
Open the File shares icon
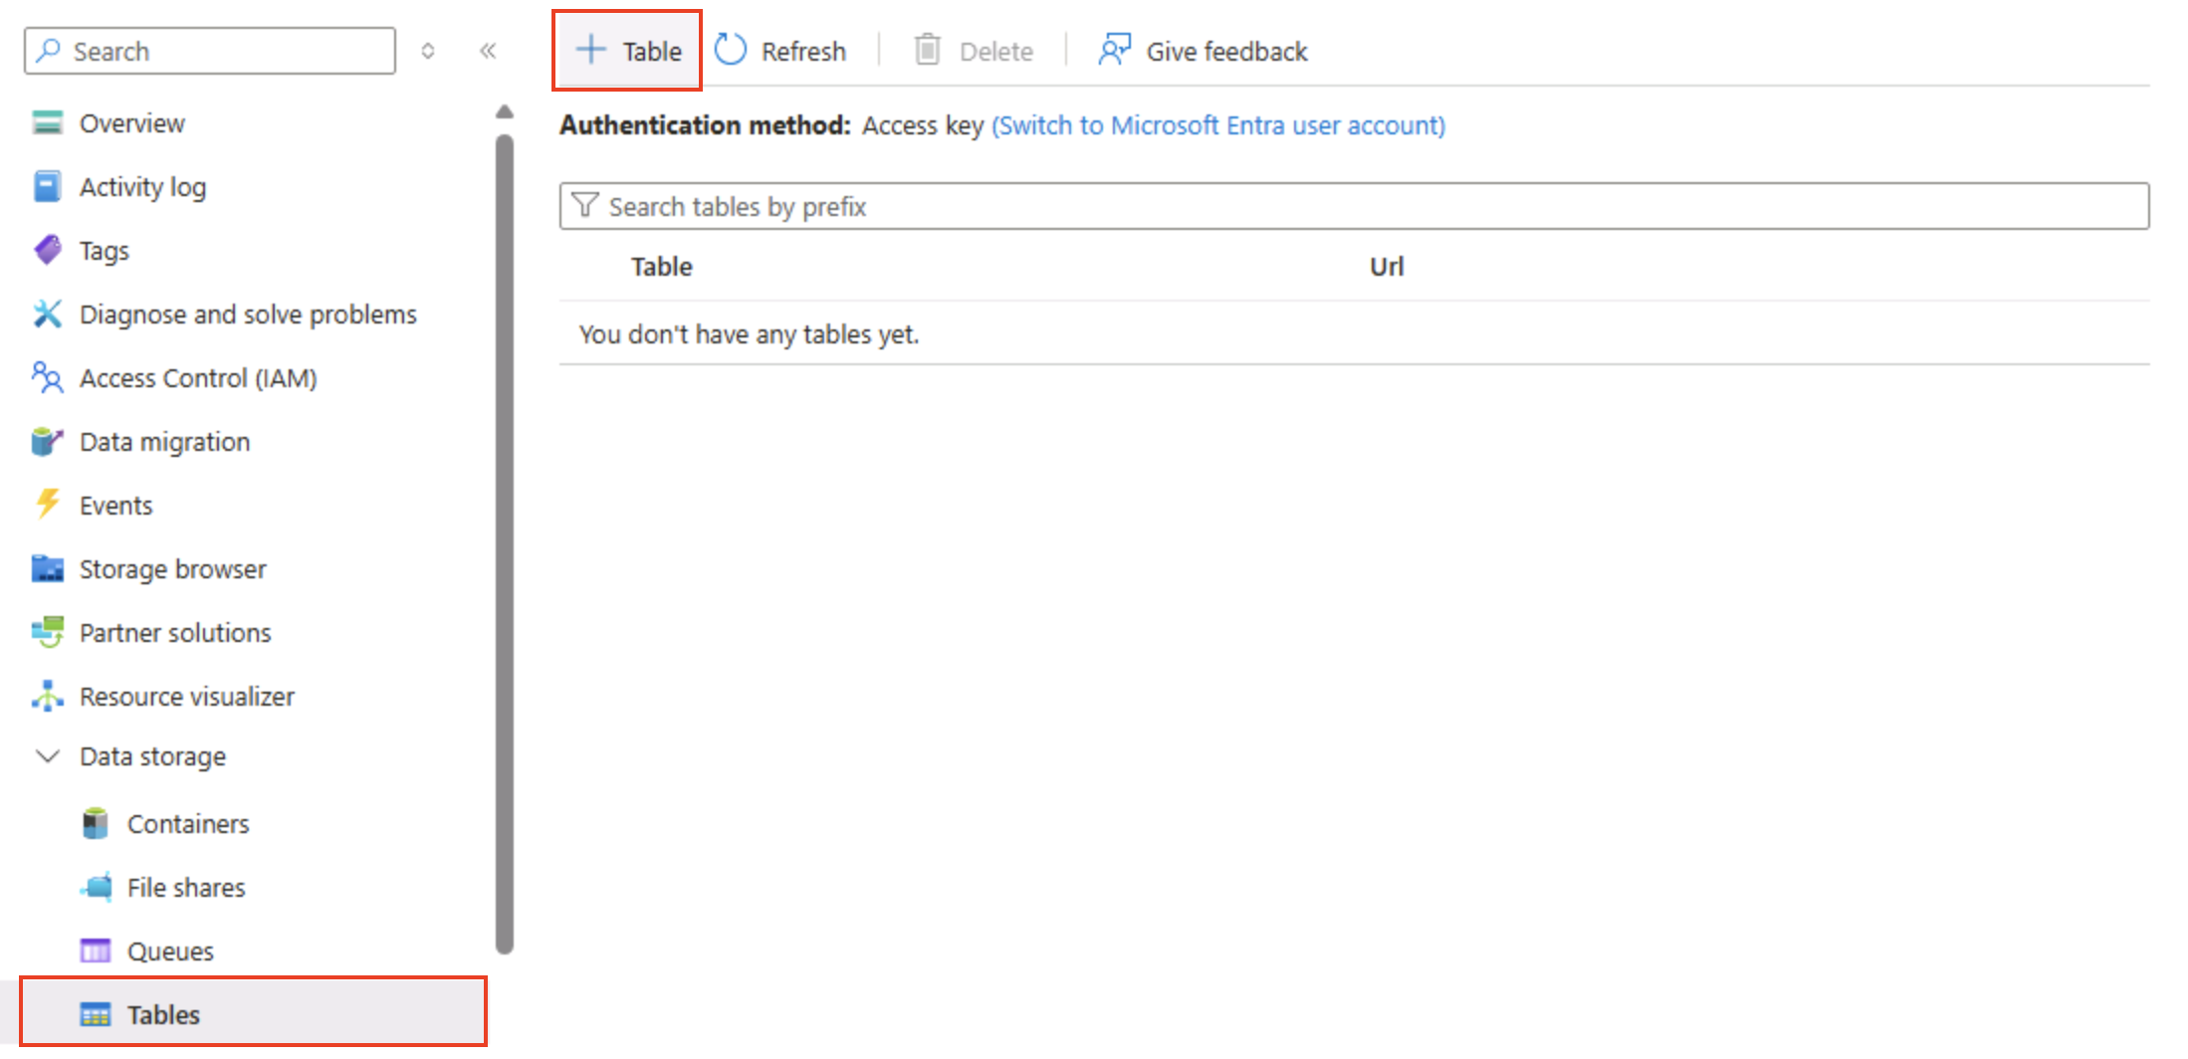[x=95, y=887]
